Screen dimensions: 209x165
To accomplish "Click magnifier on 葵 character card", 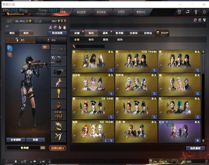I will coord(111,70).
